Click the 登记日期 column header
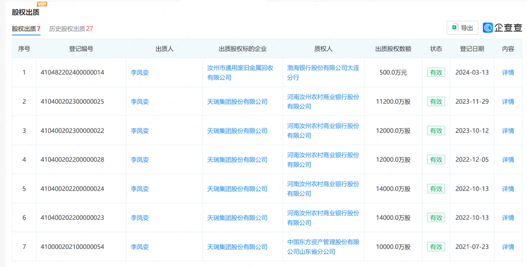527x267 pixels. [x=472, y=49]
